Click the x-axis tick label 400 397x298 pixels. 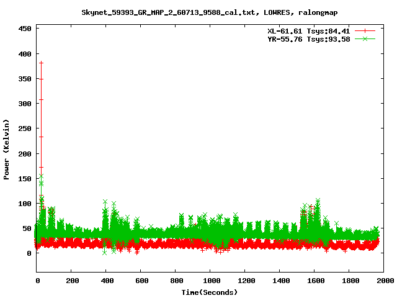[x=107, y=281]
